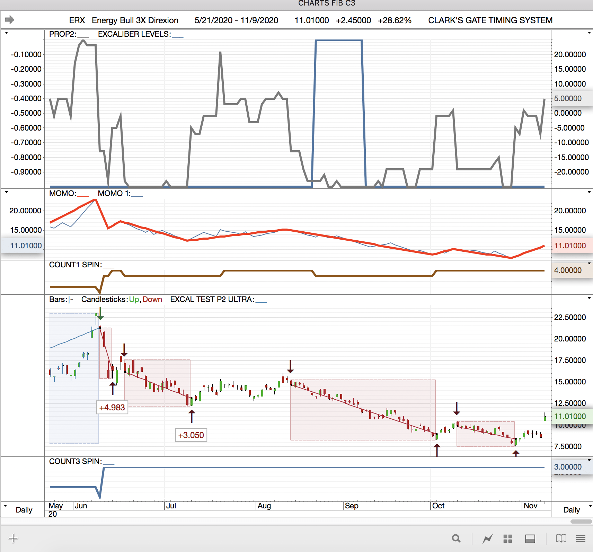Select the COUNT1 SPIN indicator label
Viewport: 593px width, 552px height.
click(x=76, y=265)
